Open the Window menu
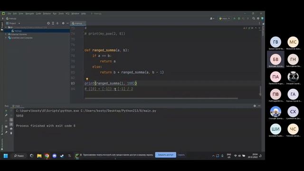Viewport: 304px width, 171px height. coord(75,14)
